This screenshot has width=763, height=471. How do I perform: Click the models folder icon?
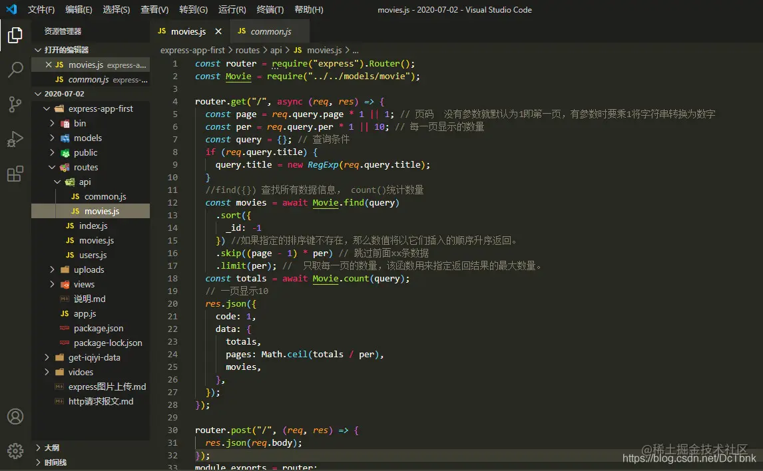pos(65,138)
